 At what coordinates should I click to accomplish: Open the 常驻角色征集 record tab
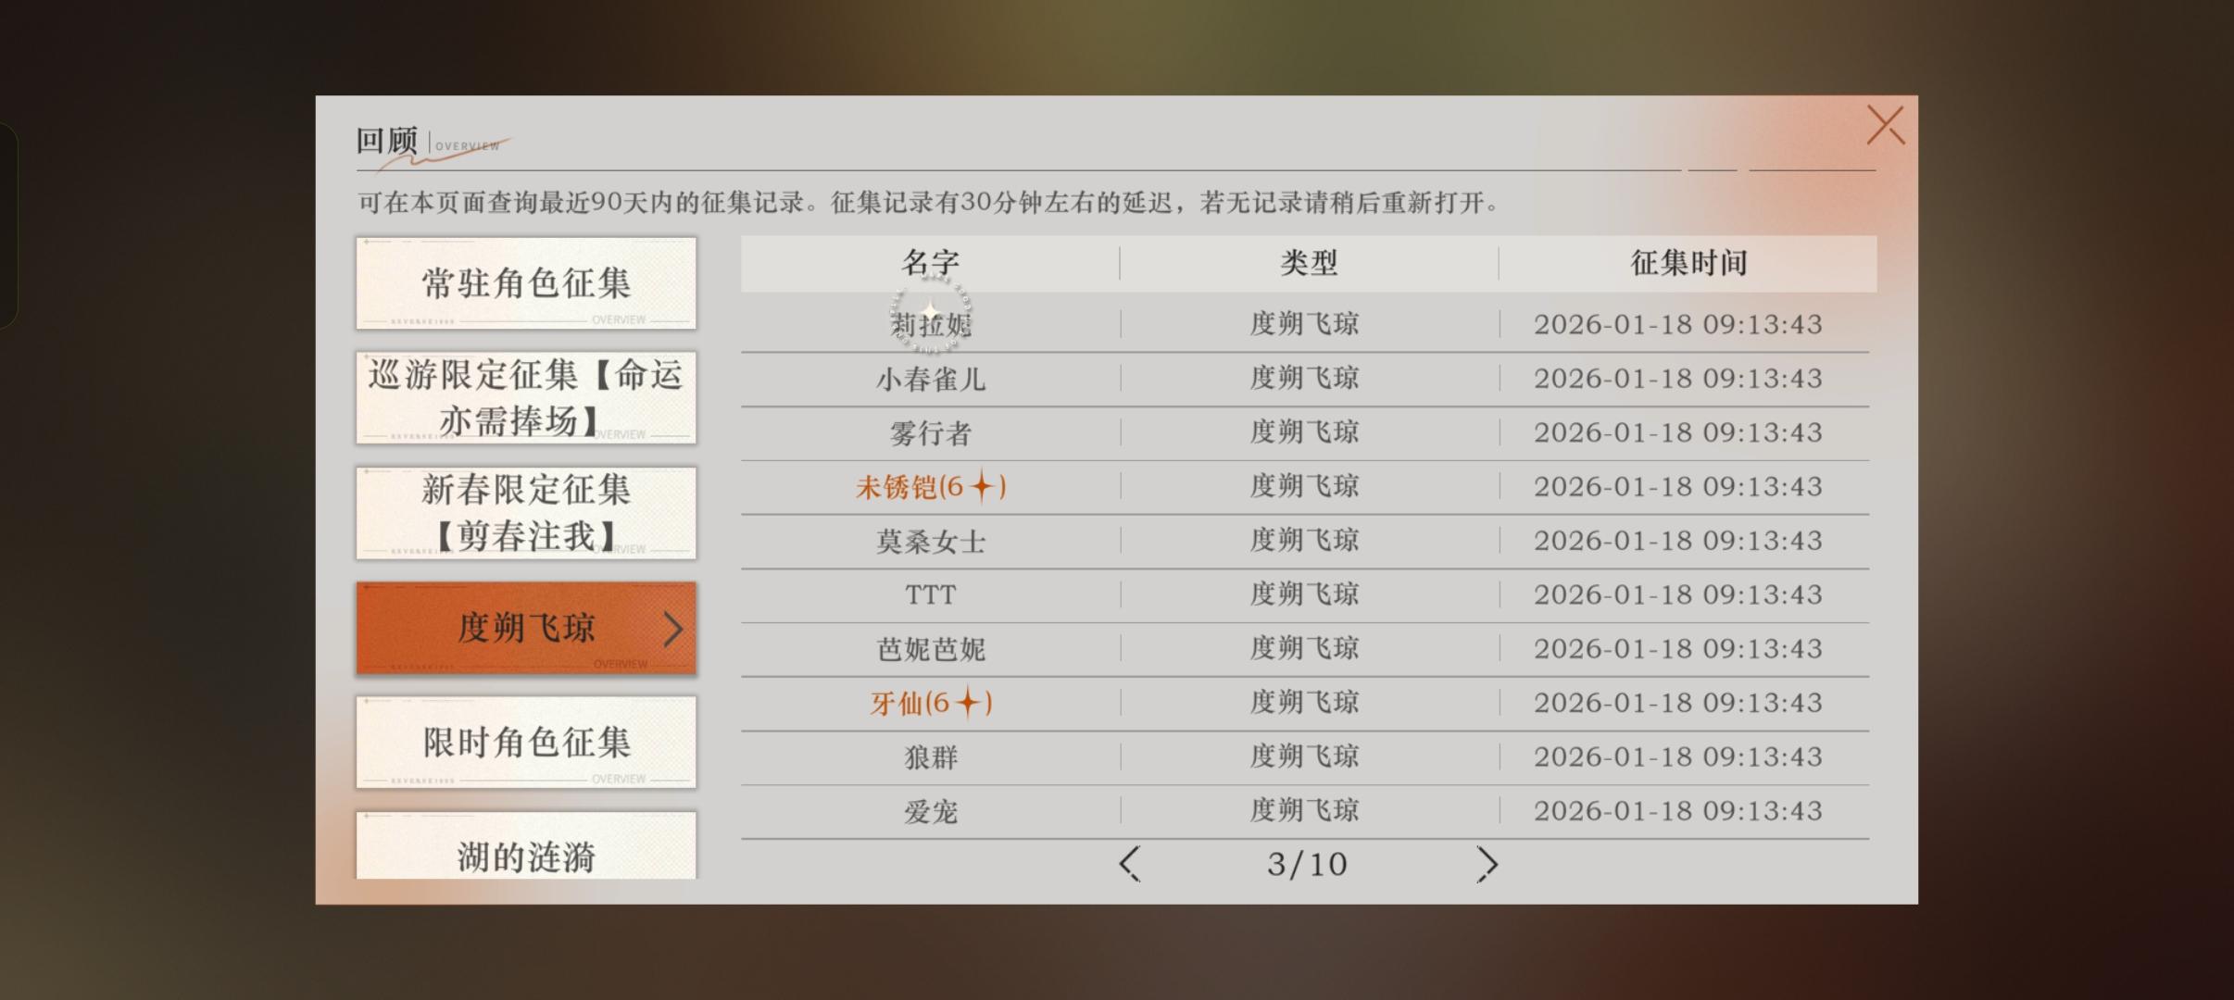(x=526, y=283)
